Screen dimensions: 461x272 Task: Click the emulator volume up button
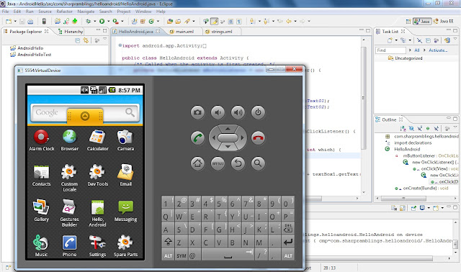[238, 112]
